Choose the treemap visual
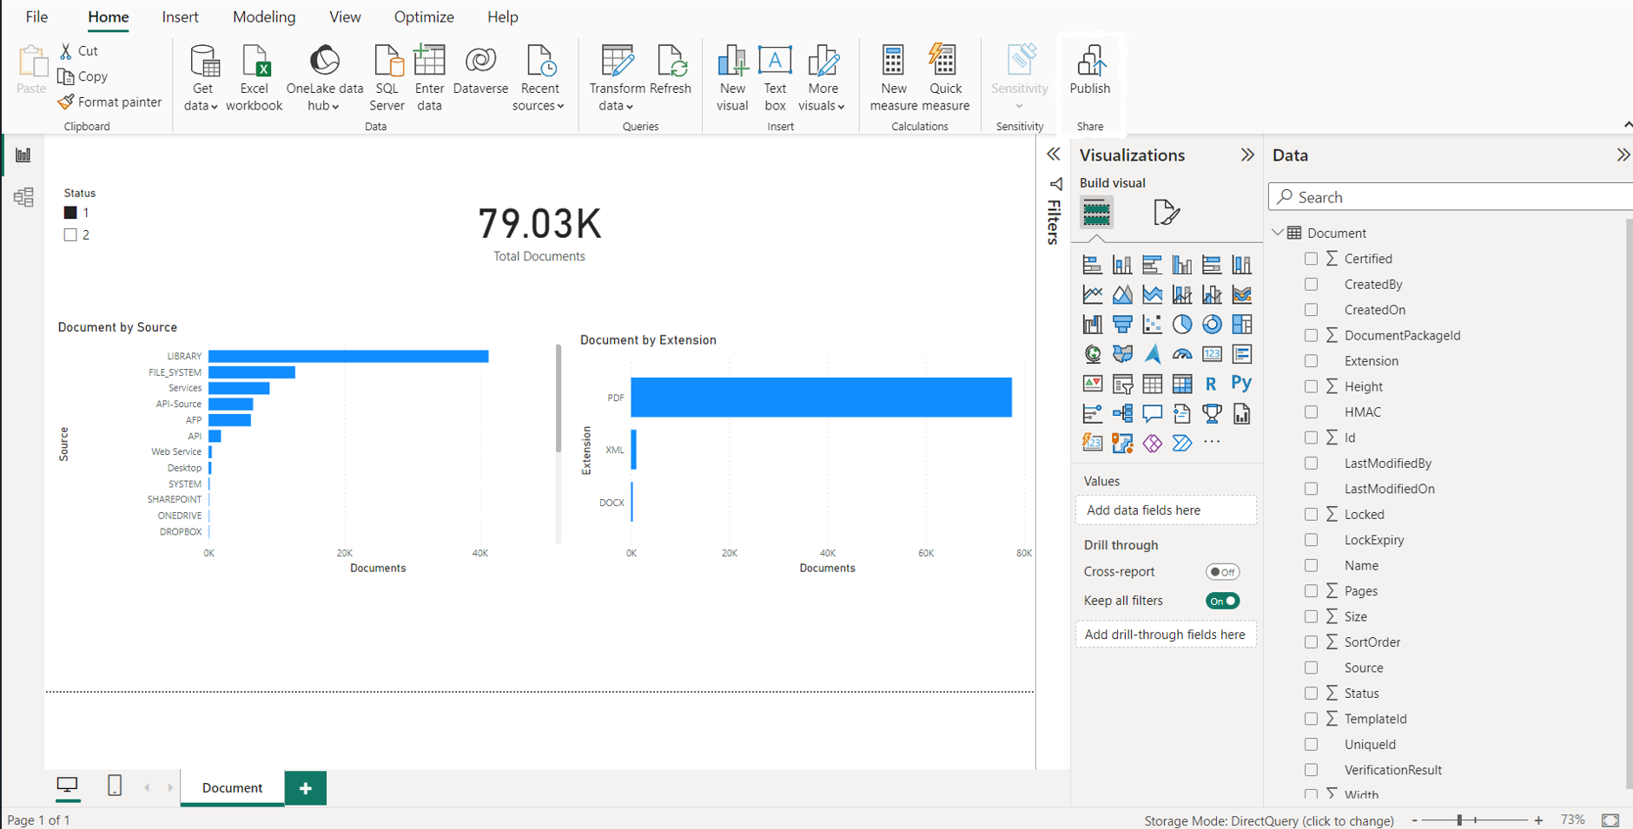 coord(1241,325)
